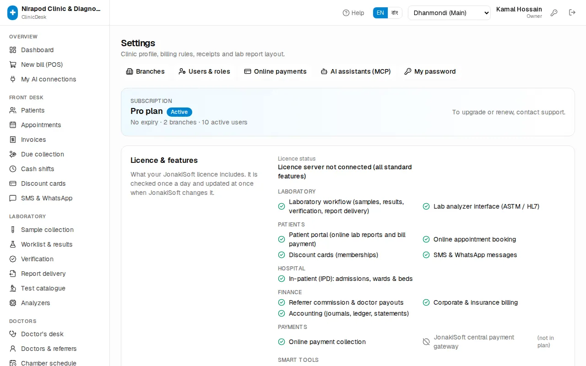Click the Dashboard grid icon in sidebar
Viewport: 586px width, 366px height.
pos(13,50)
